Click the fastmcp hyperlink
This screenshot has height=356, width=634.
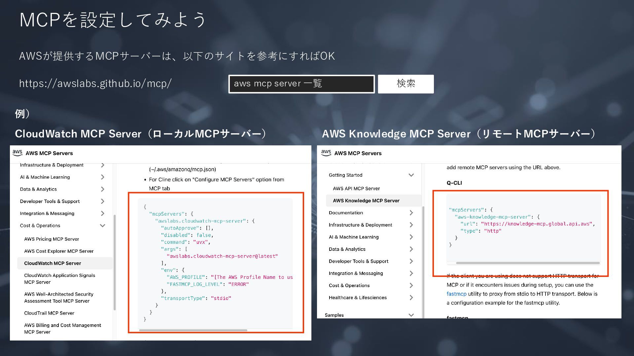tap(456, 294)
